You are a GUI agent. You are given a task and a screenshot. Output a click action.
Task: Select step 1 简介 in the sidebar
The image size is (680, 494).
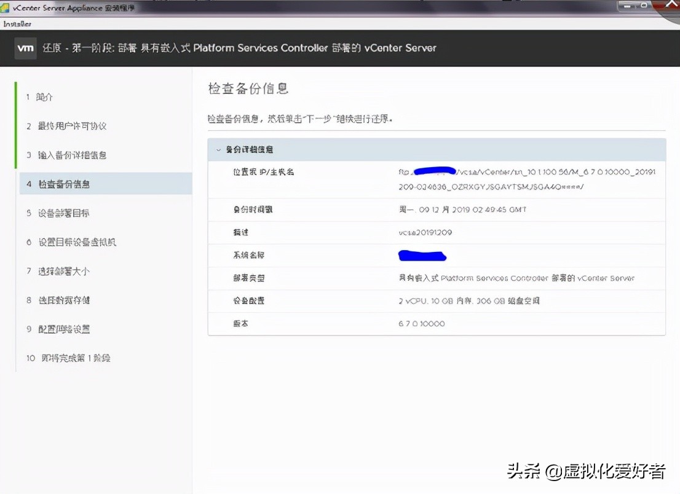(38, 96)
